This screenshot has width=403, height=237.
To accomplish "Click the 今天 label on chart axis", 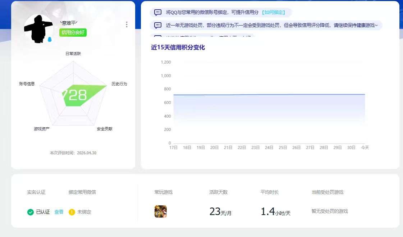I will (365, 147).
